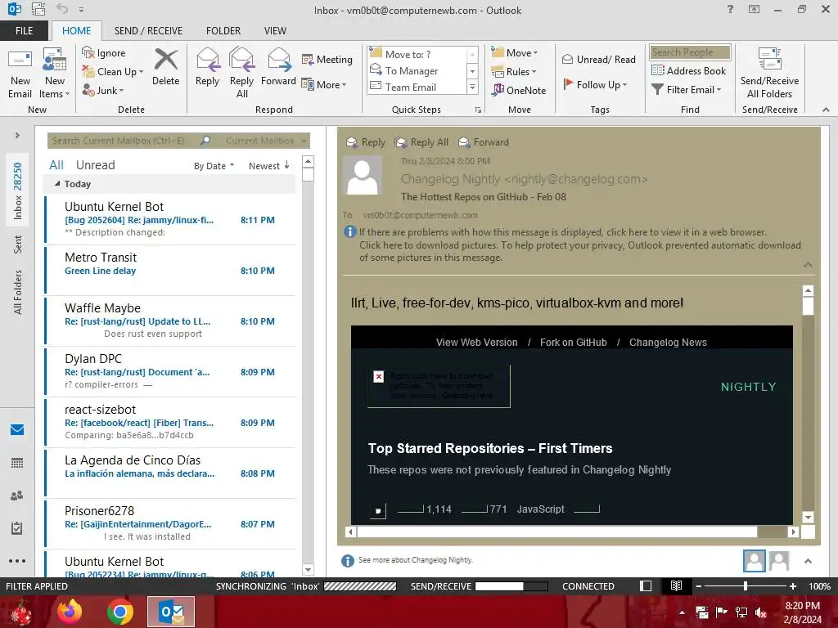The width and height of the screenshot is (838, 628).
Task: Show All messages filter
Action: point(56,165)
